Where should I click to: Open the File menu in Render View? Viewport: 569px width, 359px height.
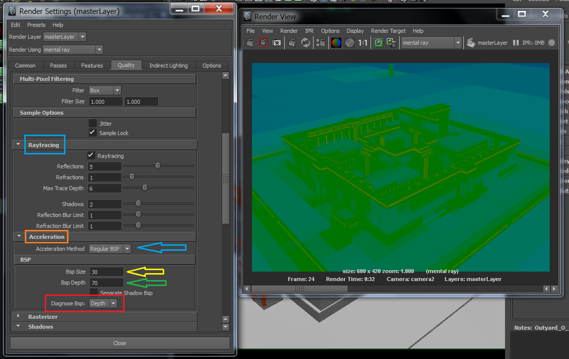(251, 31)
